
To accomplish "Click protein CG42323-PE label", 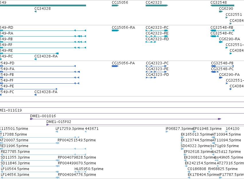I will point(157,69).
